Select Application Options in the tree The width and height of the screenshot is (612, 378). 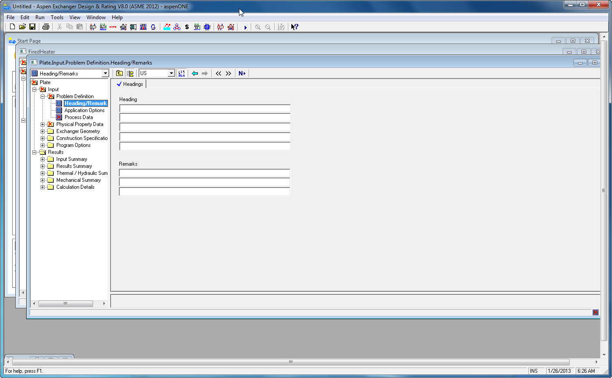click(x=84, y=110)
